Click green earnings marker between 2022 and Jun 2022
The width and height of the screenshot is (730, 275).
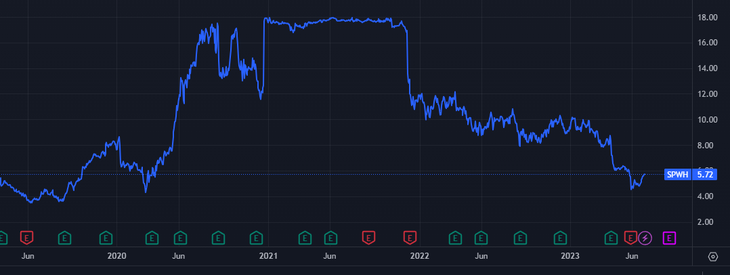pyautogui.click(x=455, y=238)
